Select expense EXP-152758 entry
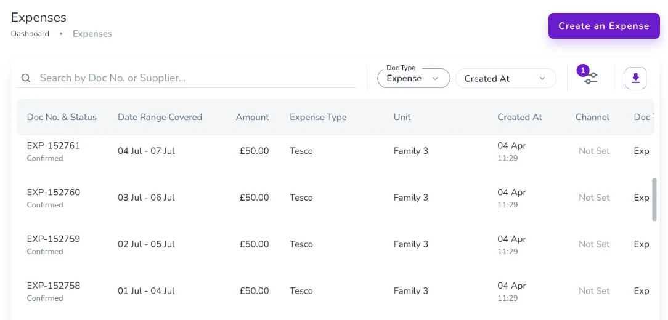This screenshot has width=668, height=320. click(54, 286)
